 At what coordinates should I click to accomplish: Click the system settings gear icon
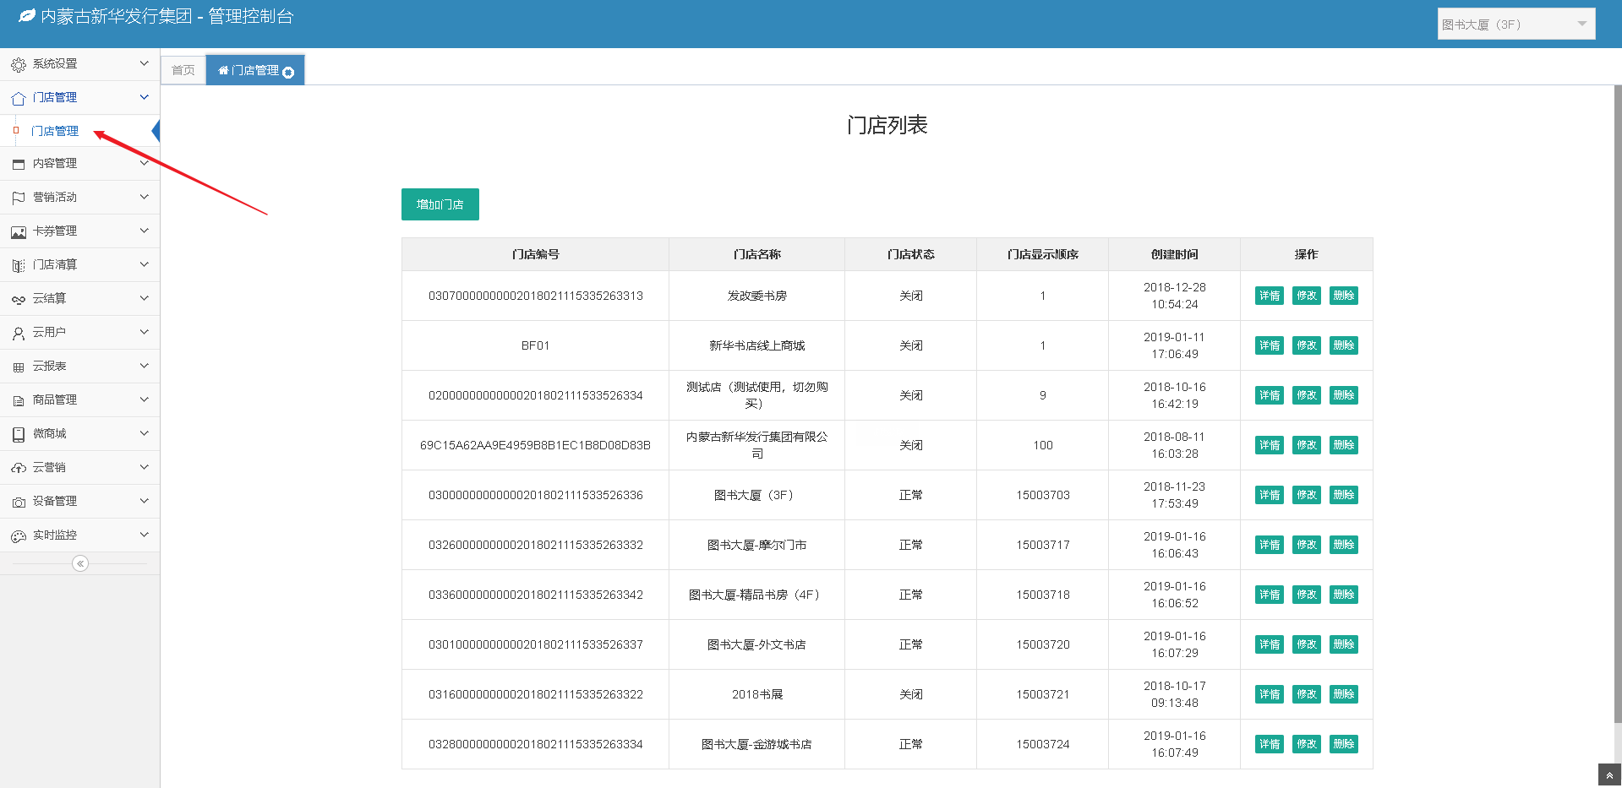point(18,65)
